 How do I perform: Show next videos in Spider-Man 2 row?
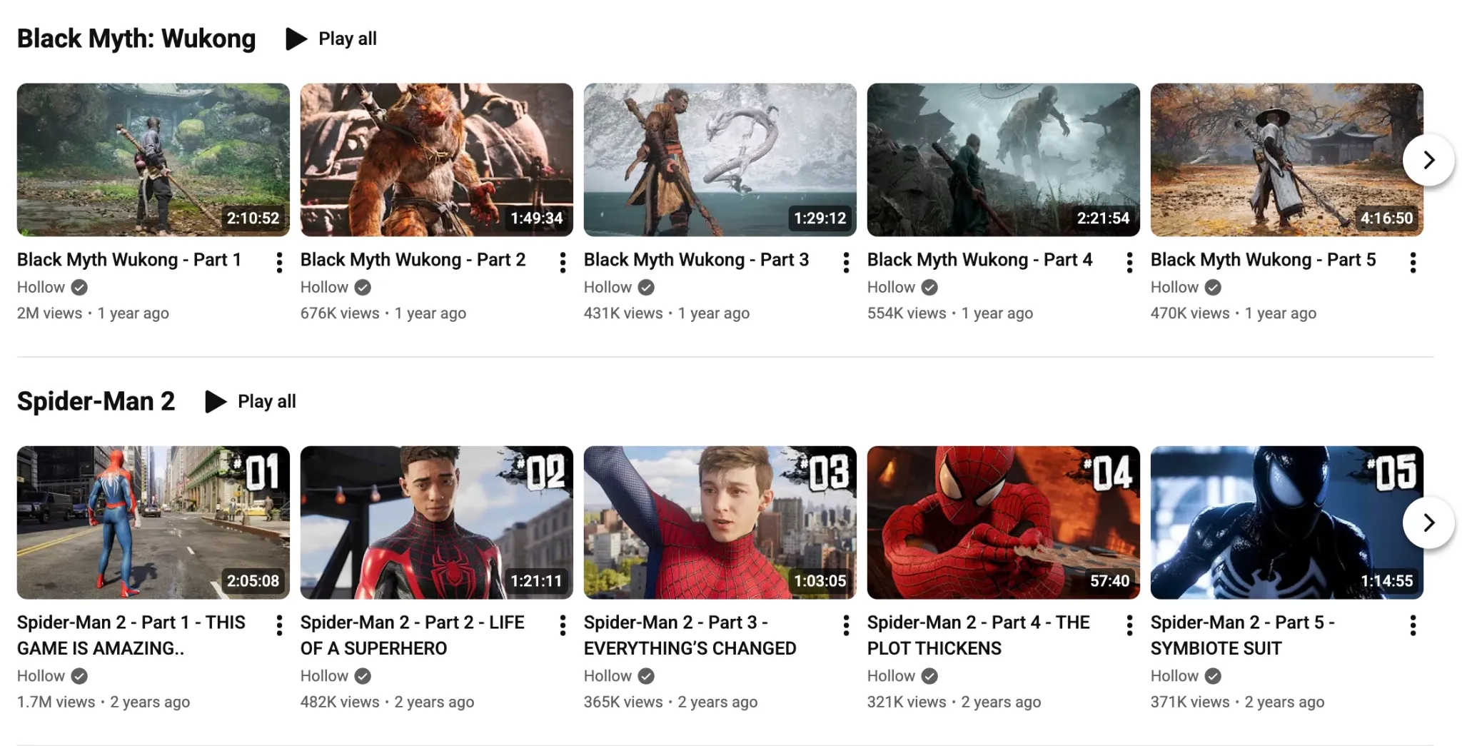point(1428,523)
